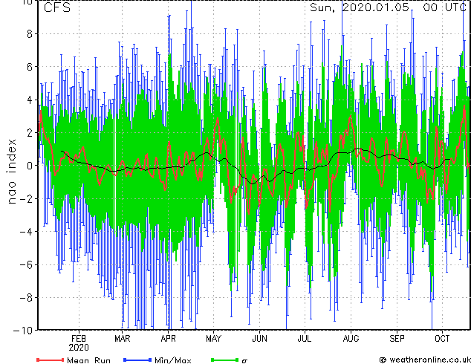
Task: Click the y-axis value 2
Action: click(x=30, y=133)
